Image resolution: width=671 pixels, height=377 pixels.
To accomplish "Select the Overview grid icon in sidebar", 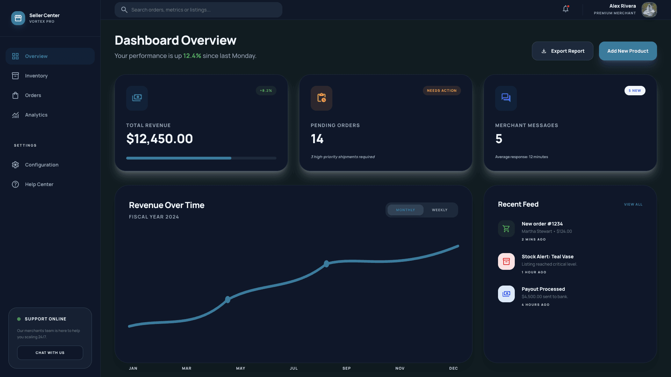I will tap(15, 56).
